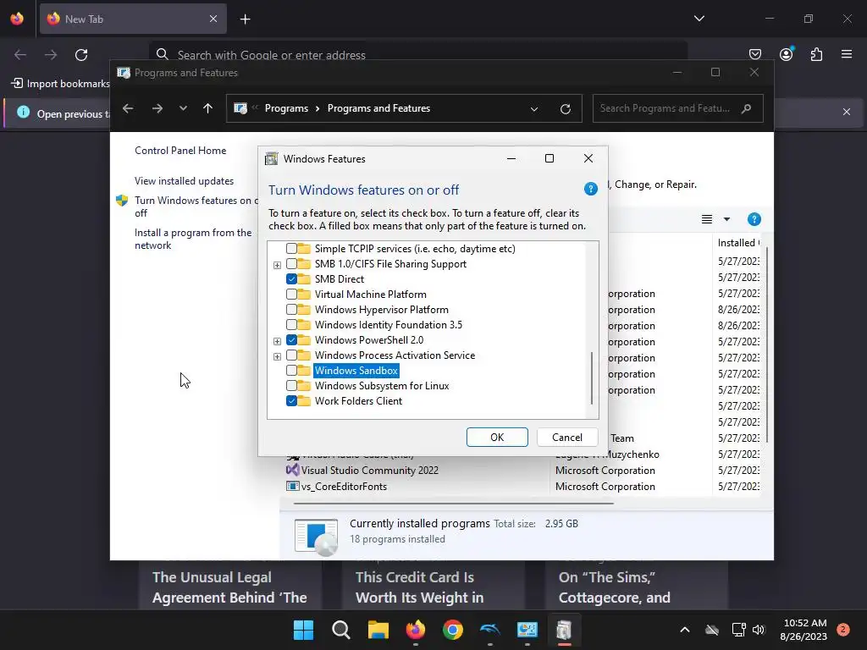Click Install a program from the network
The height and width of the screenshot is (650, 867).
(193, 239)
